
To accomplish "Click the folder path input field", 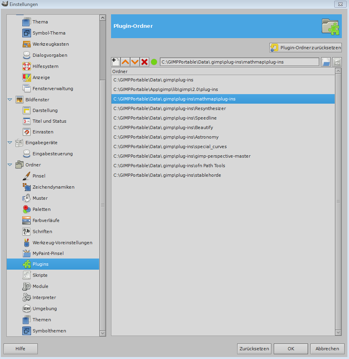I will point(239,62).
